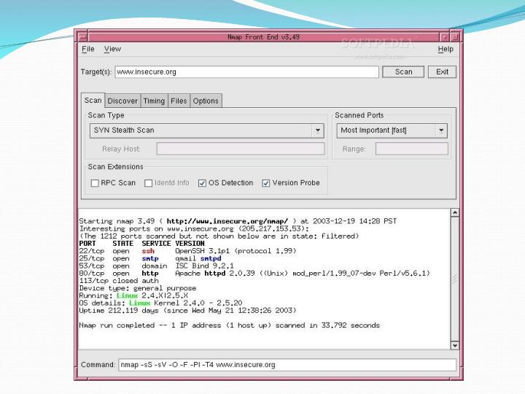Click the Exit button
The image size is (525, 394).
click(442, 72)
